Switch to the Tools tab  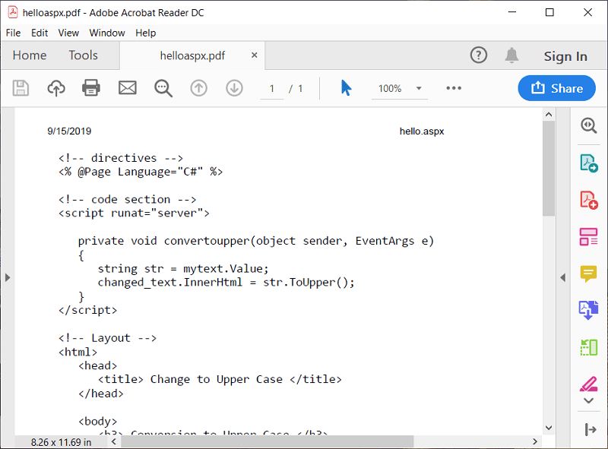(x=83, y=55)
